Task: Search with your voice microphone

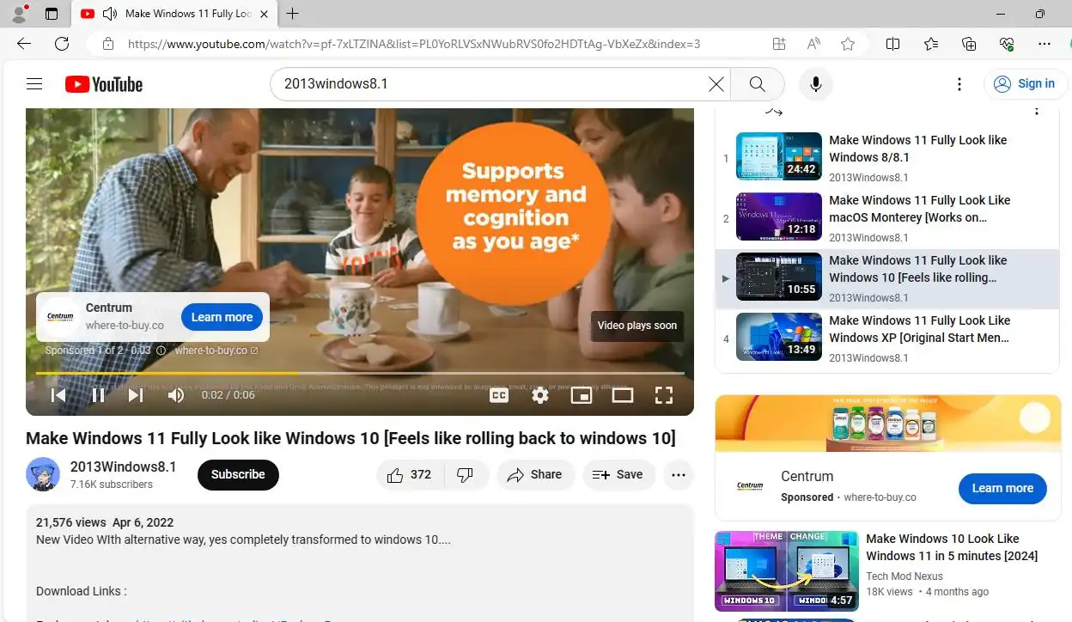Action: [815, 84]
